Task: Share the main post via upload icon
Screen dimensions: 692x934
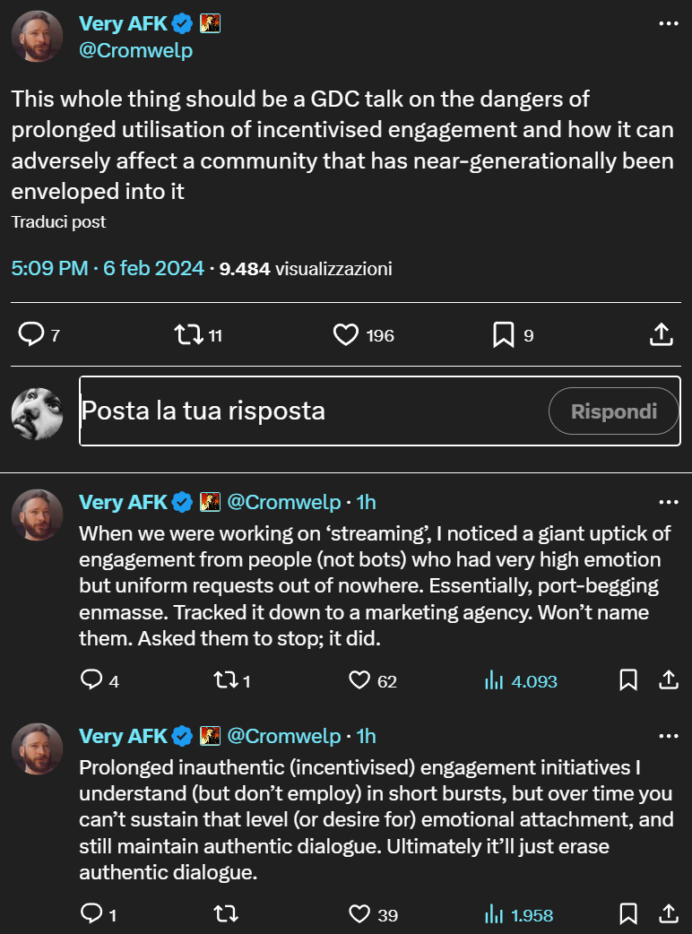Action: click(661, 335)
